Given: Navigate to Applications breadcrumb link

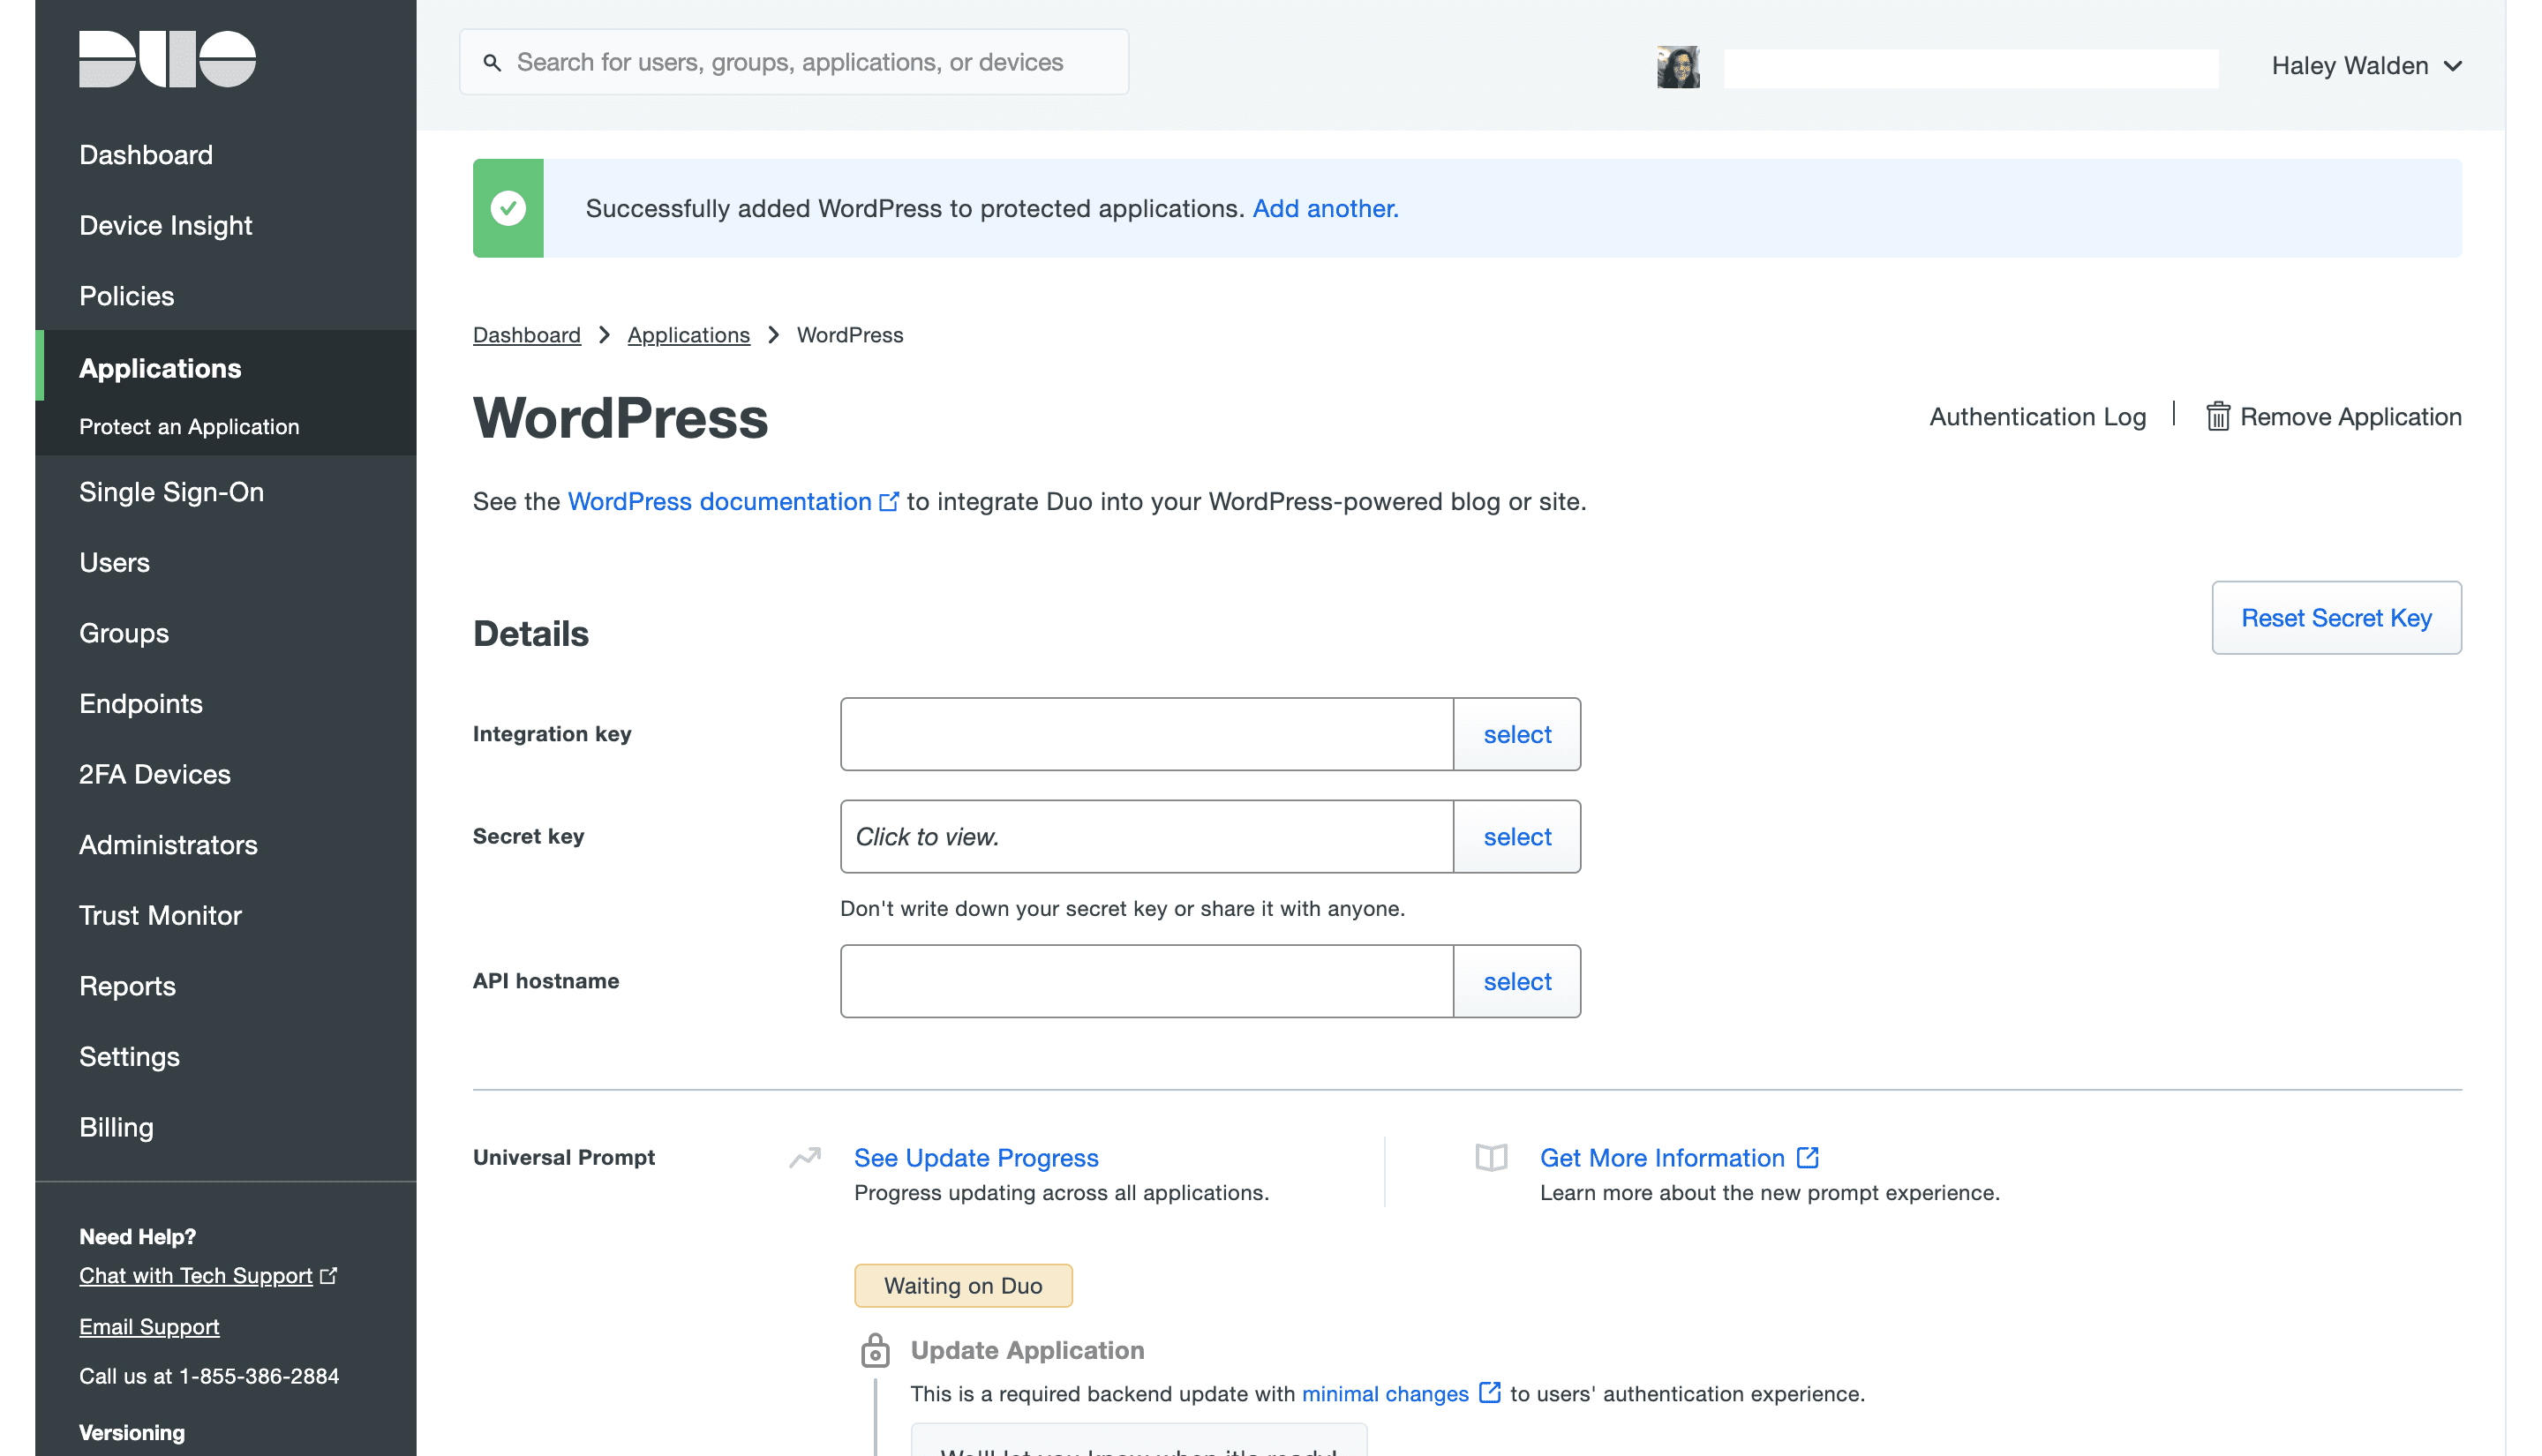Looking at the screenshot, I should tap(688, 335).
